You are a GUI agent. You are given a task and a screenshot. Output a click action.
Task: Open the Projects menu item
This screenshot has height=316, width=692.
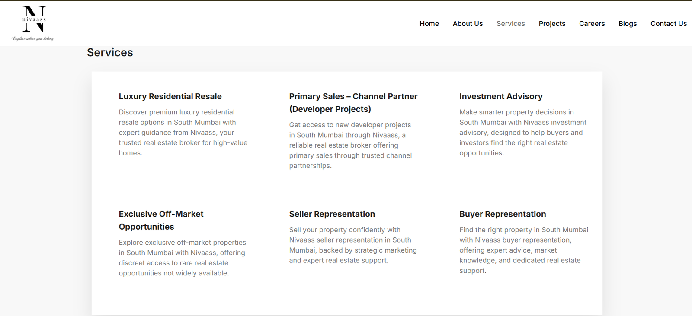pos(552,24)
